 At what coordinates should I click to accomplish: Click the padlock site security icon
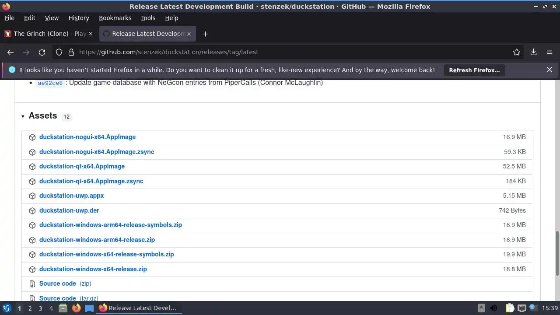71,52
